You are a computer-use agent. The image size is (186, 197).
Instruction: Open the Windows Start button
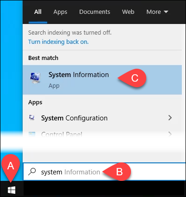coord(12,190)
